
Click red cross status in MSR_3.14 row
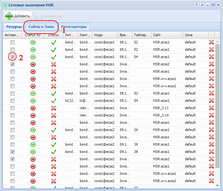pyautogui.click(x=54, y=115)
